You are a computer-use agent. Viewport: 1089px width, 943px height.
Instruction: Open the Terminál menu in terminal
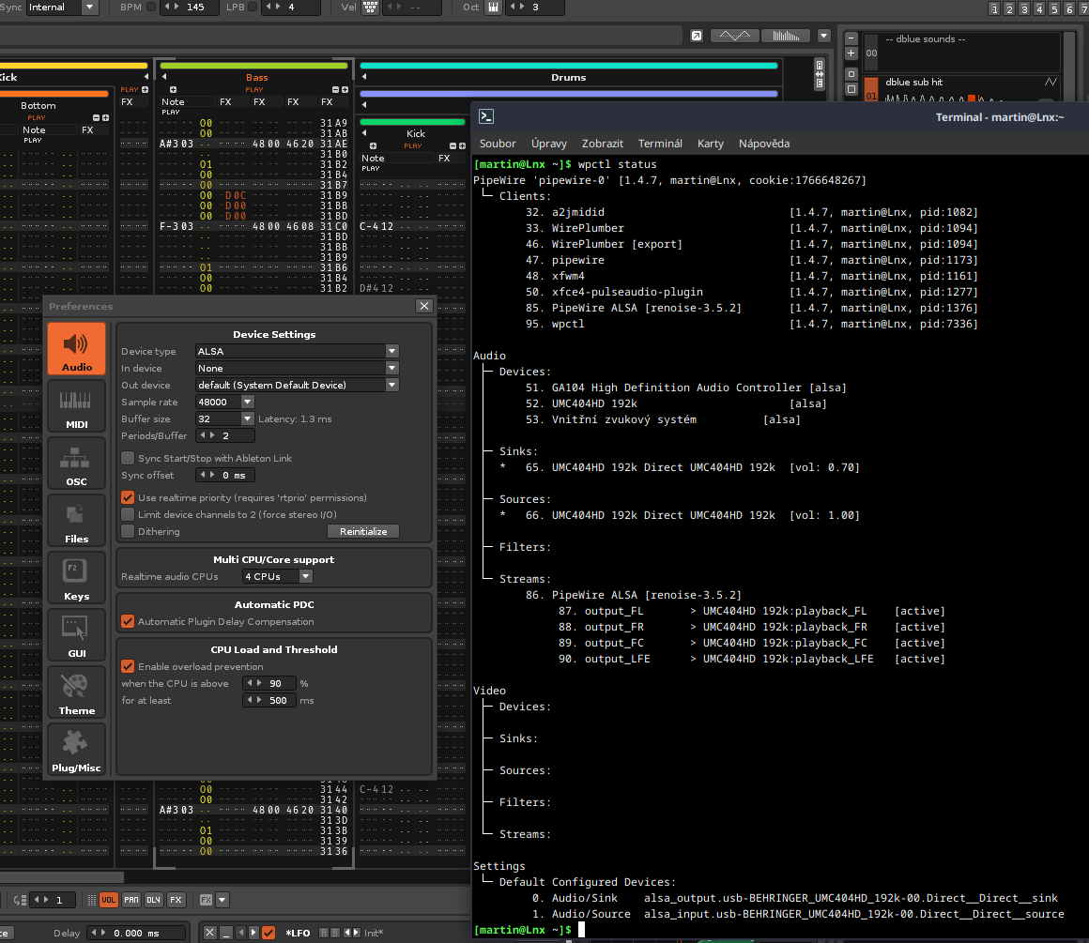660,144
